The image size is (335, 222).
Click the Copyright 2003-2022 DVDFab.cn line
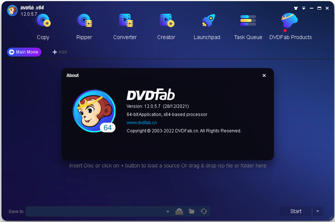point(184,131)
